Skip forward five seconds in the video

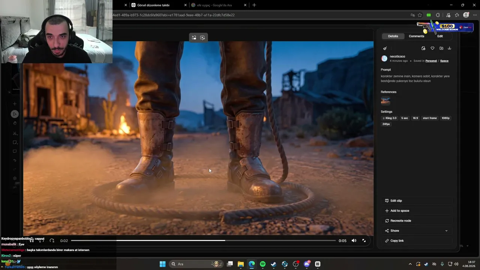[52, 241]
